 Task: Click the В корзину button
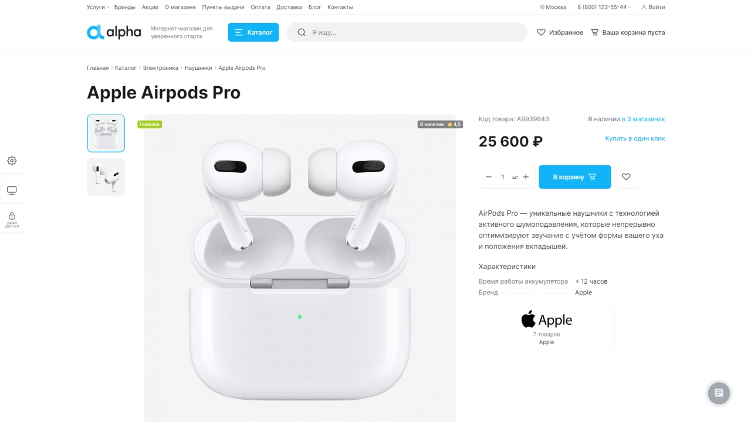click(x=575, y=177)
